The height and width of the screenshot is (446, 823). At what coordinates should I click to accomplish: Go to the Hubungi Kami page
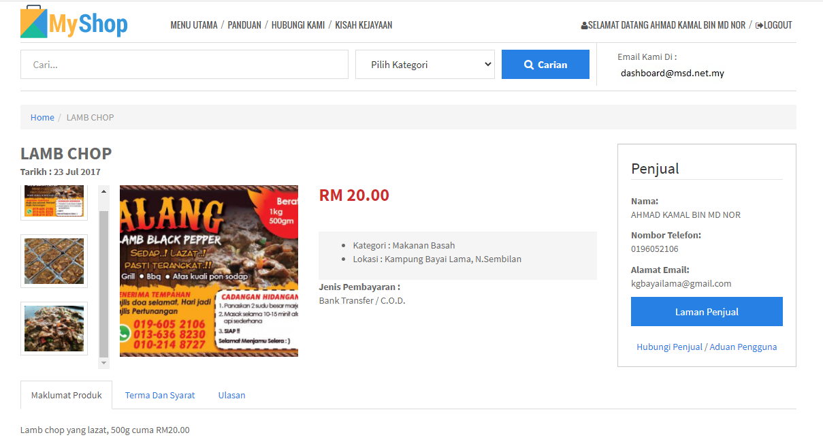pos(298,25)
